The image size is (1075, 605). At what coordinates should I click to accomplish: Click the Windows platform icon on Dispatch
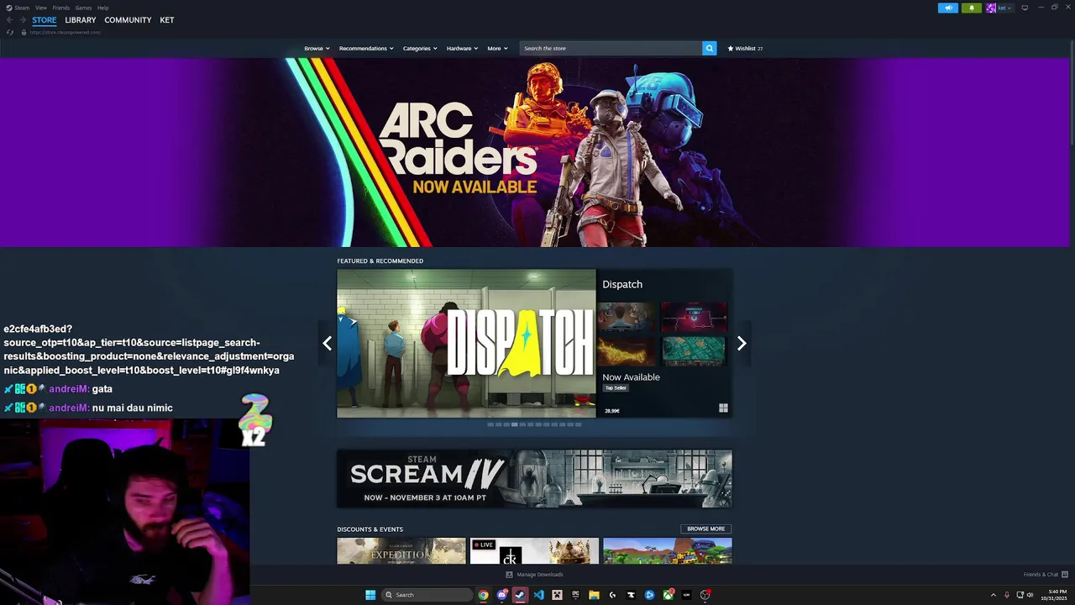(723, 408)
